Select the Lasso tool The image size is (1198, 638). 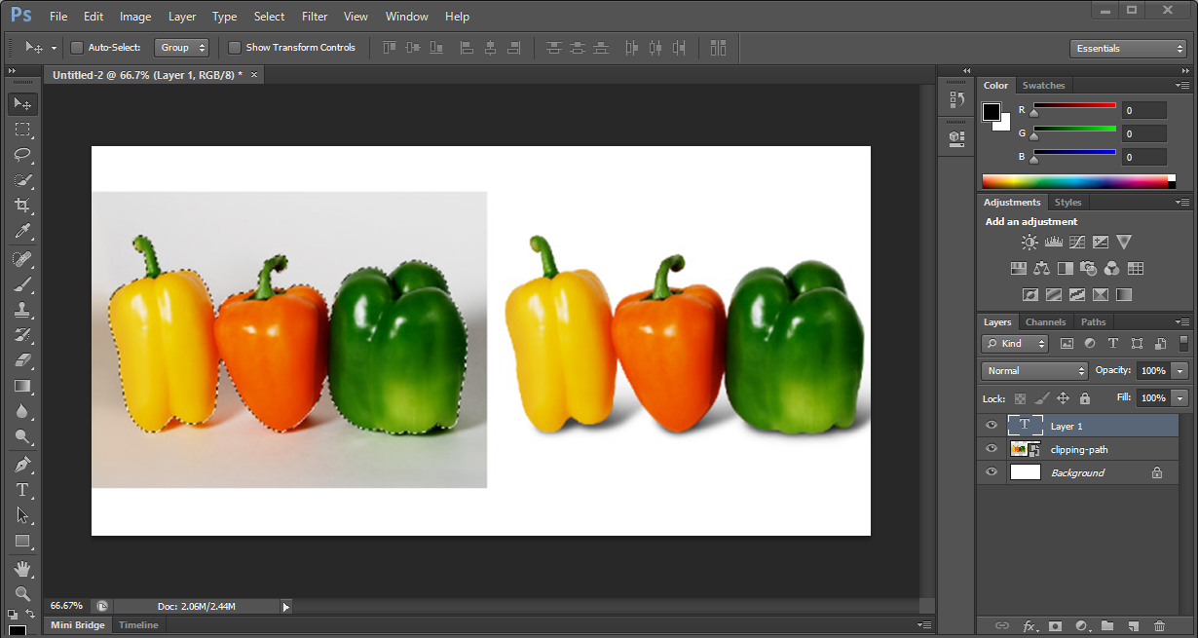pos(23,155)
